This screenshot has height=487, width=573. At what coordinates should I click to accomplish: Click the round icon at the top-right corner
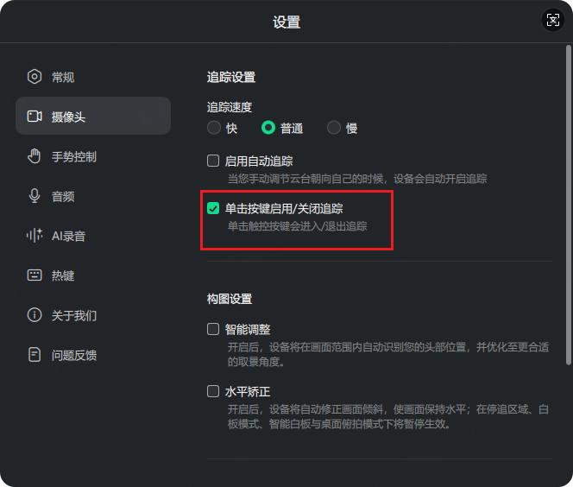552,20
